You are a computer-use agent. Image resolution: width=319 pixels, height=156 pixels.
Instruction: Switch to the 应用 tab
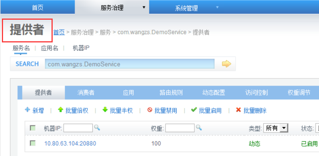click(128, 93)
